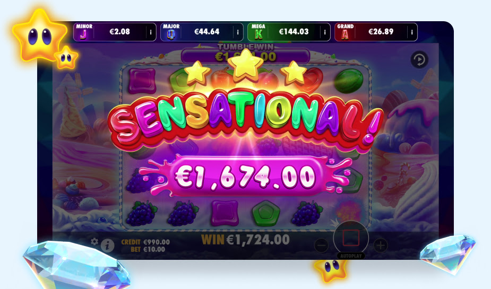Screen dimensions: 491x289
Task: Click the green pentagon candy in bottom row
Action: (266, 213)
